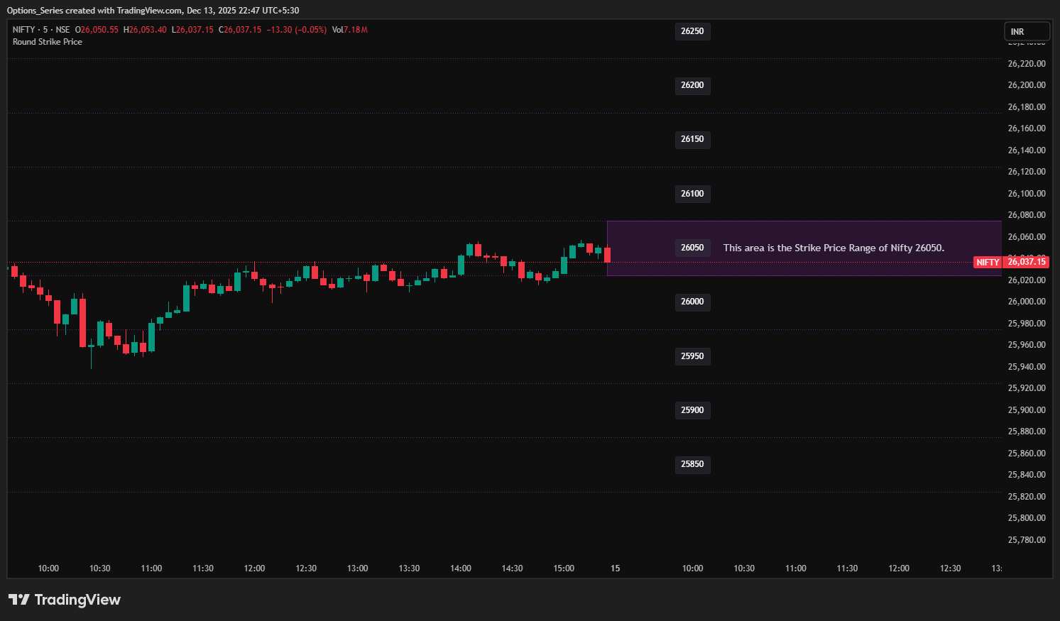Image resolution: width=1060 pixels, height=621 pixels.
Task: Open the INR currency selector
Action: pyautogui.click(x=1027, y=31)
